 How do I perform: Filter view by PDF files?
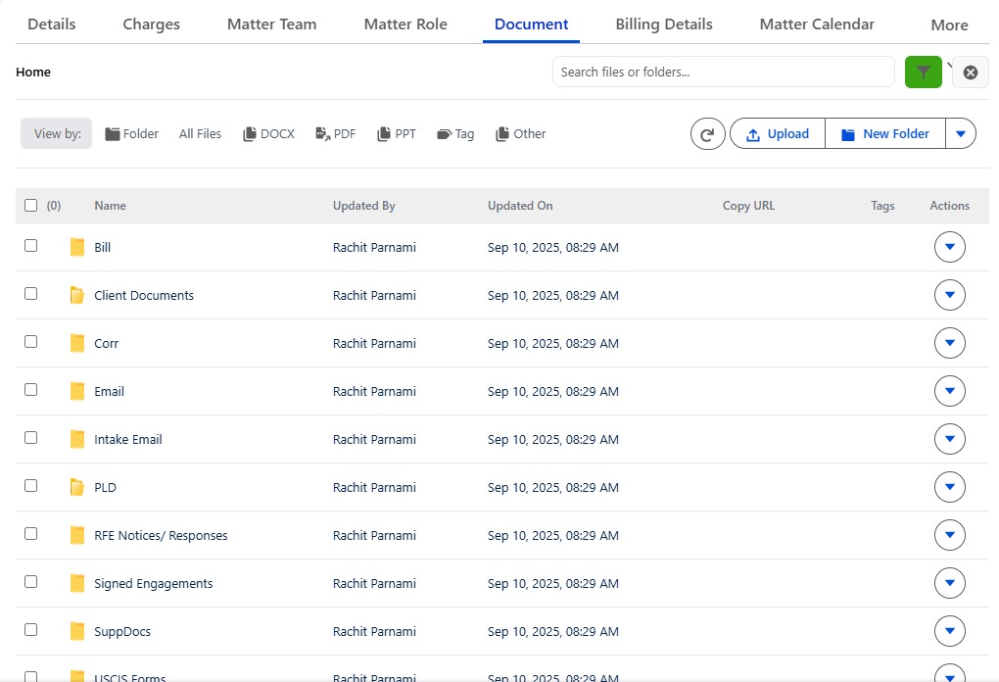pos(336,134)
